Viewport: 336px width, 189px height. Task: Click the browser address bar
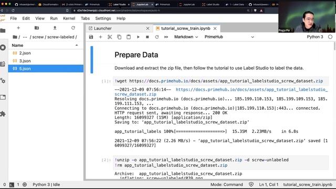point(159,10)
